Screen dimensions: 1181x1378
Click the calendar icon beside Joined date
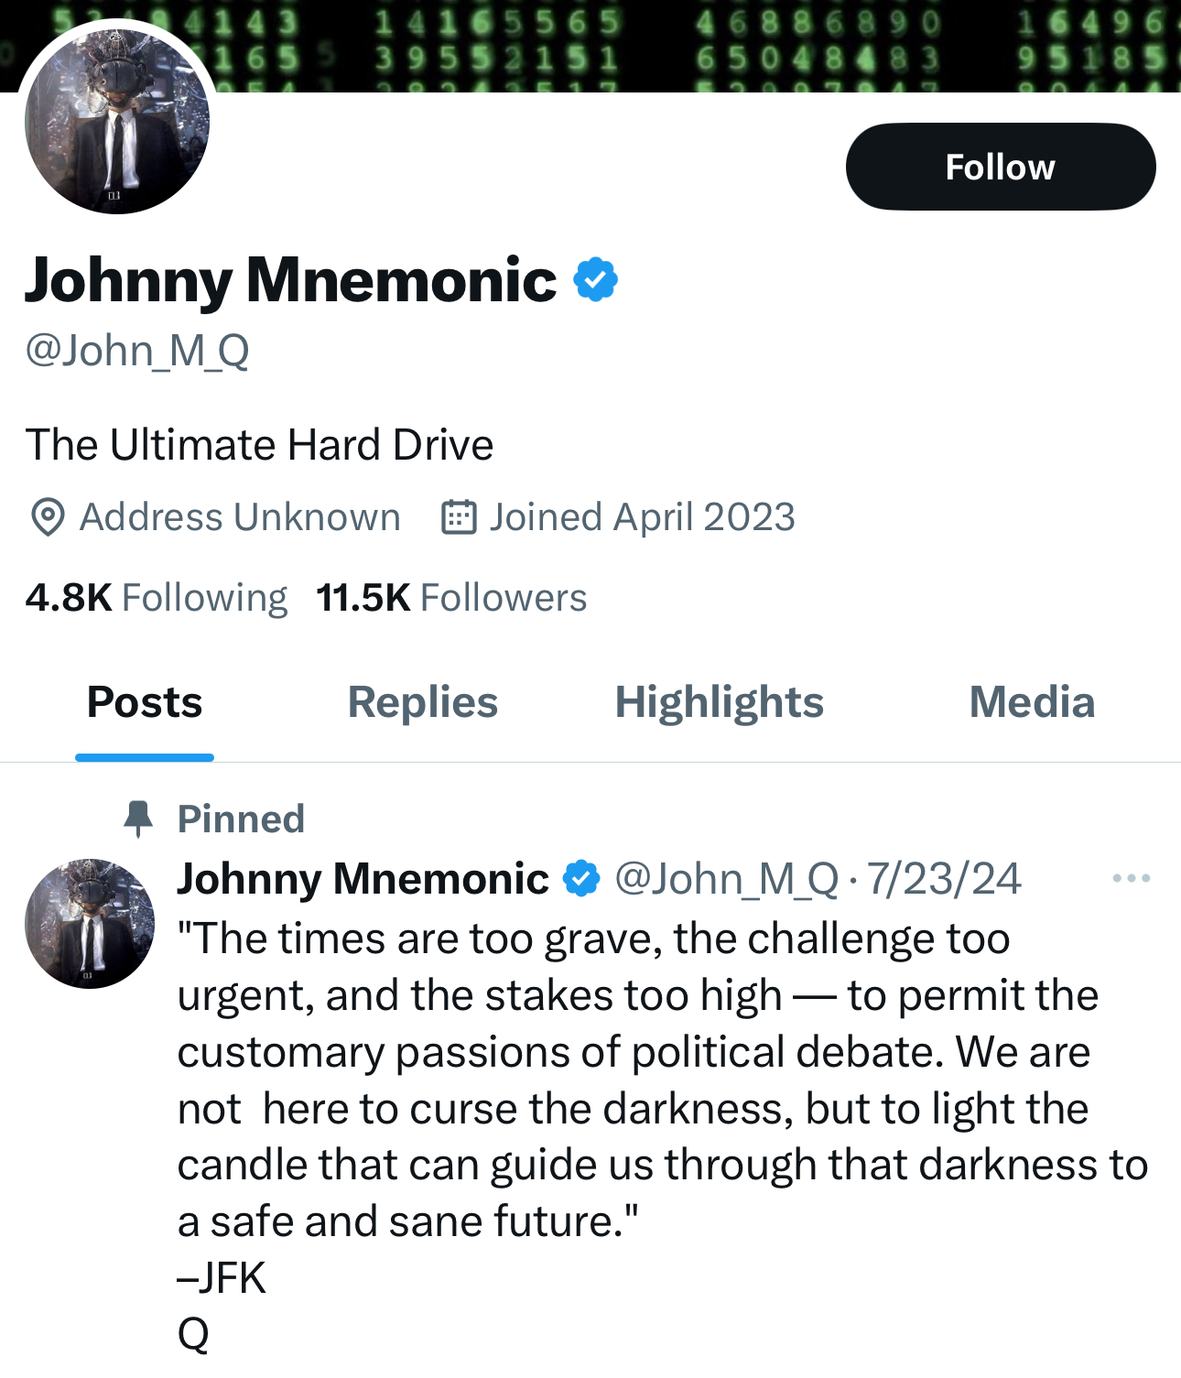click(459, 517)
